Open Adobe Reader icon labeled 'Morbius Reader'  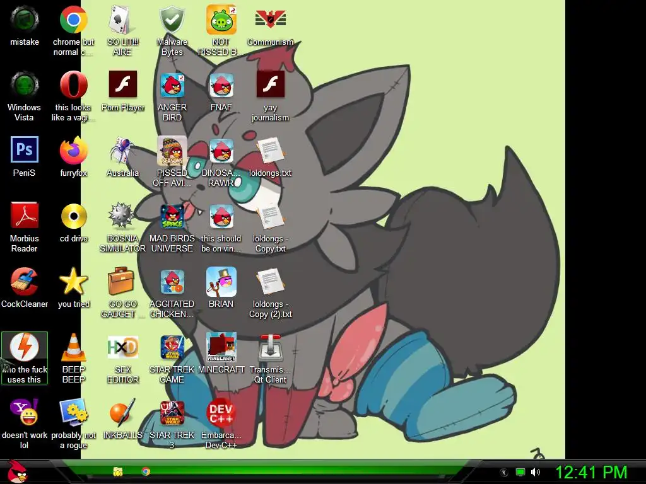[x=25, y=216]
